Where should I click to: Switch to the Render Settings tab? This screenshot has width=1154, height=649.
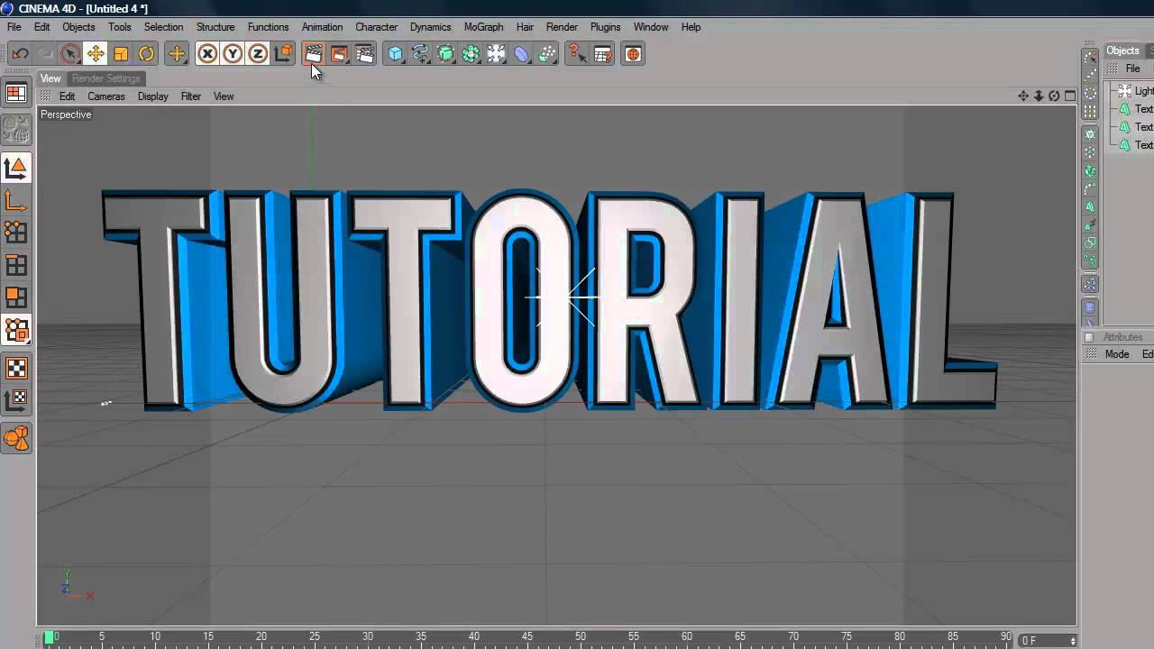point(106,78)
